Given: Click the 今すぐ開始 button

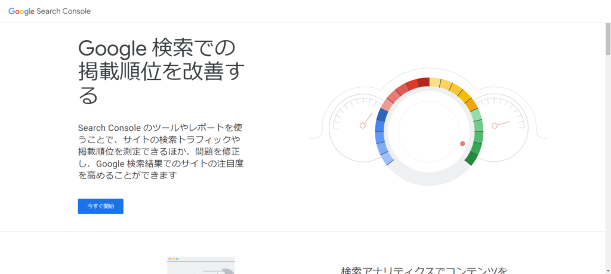Looking at the screenshot, I should point(100,206).
